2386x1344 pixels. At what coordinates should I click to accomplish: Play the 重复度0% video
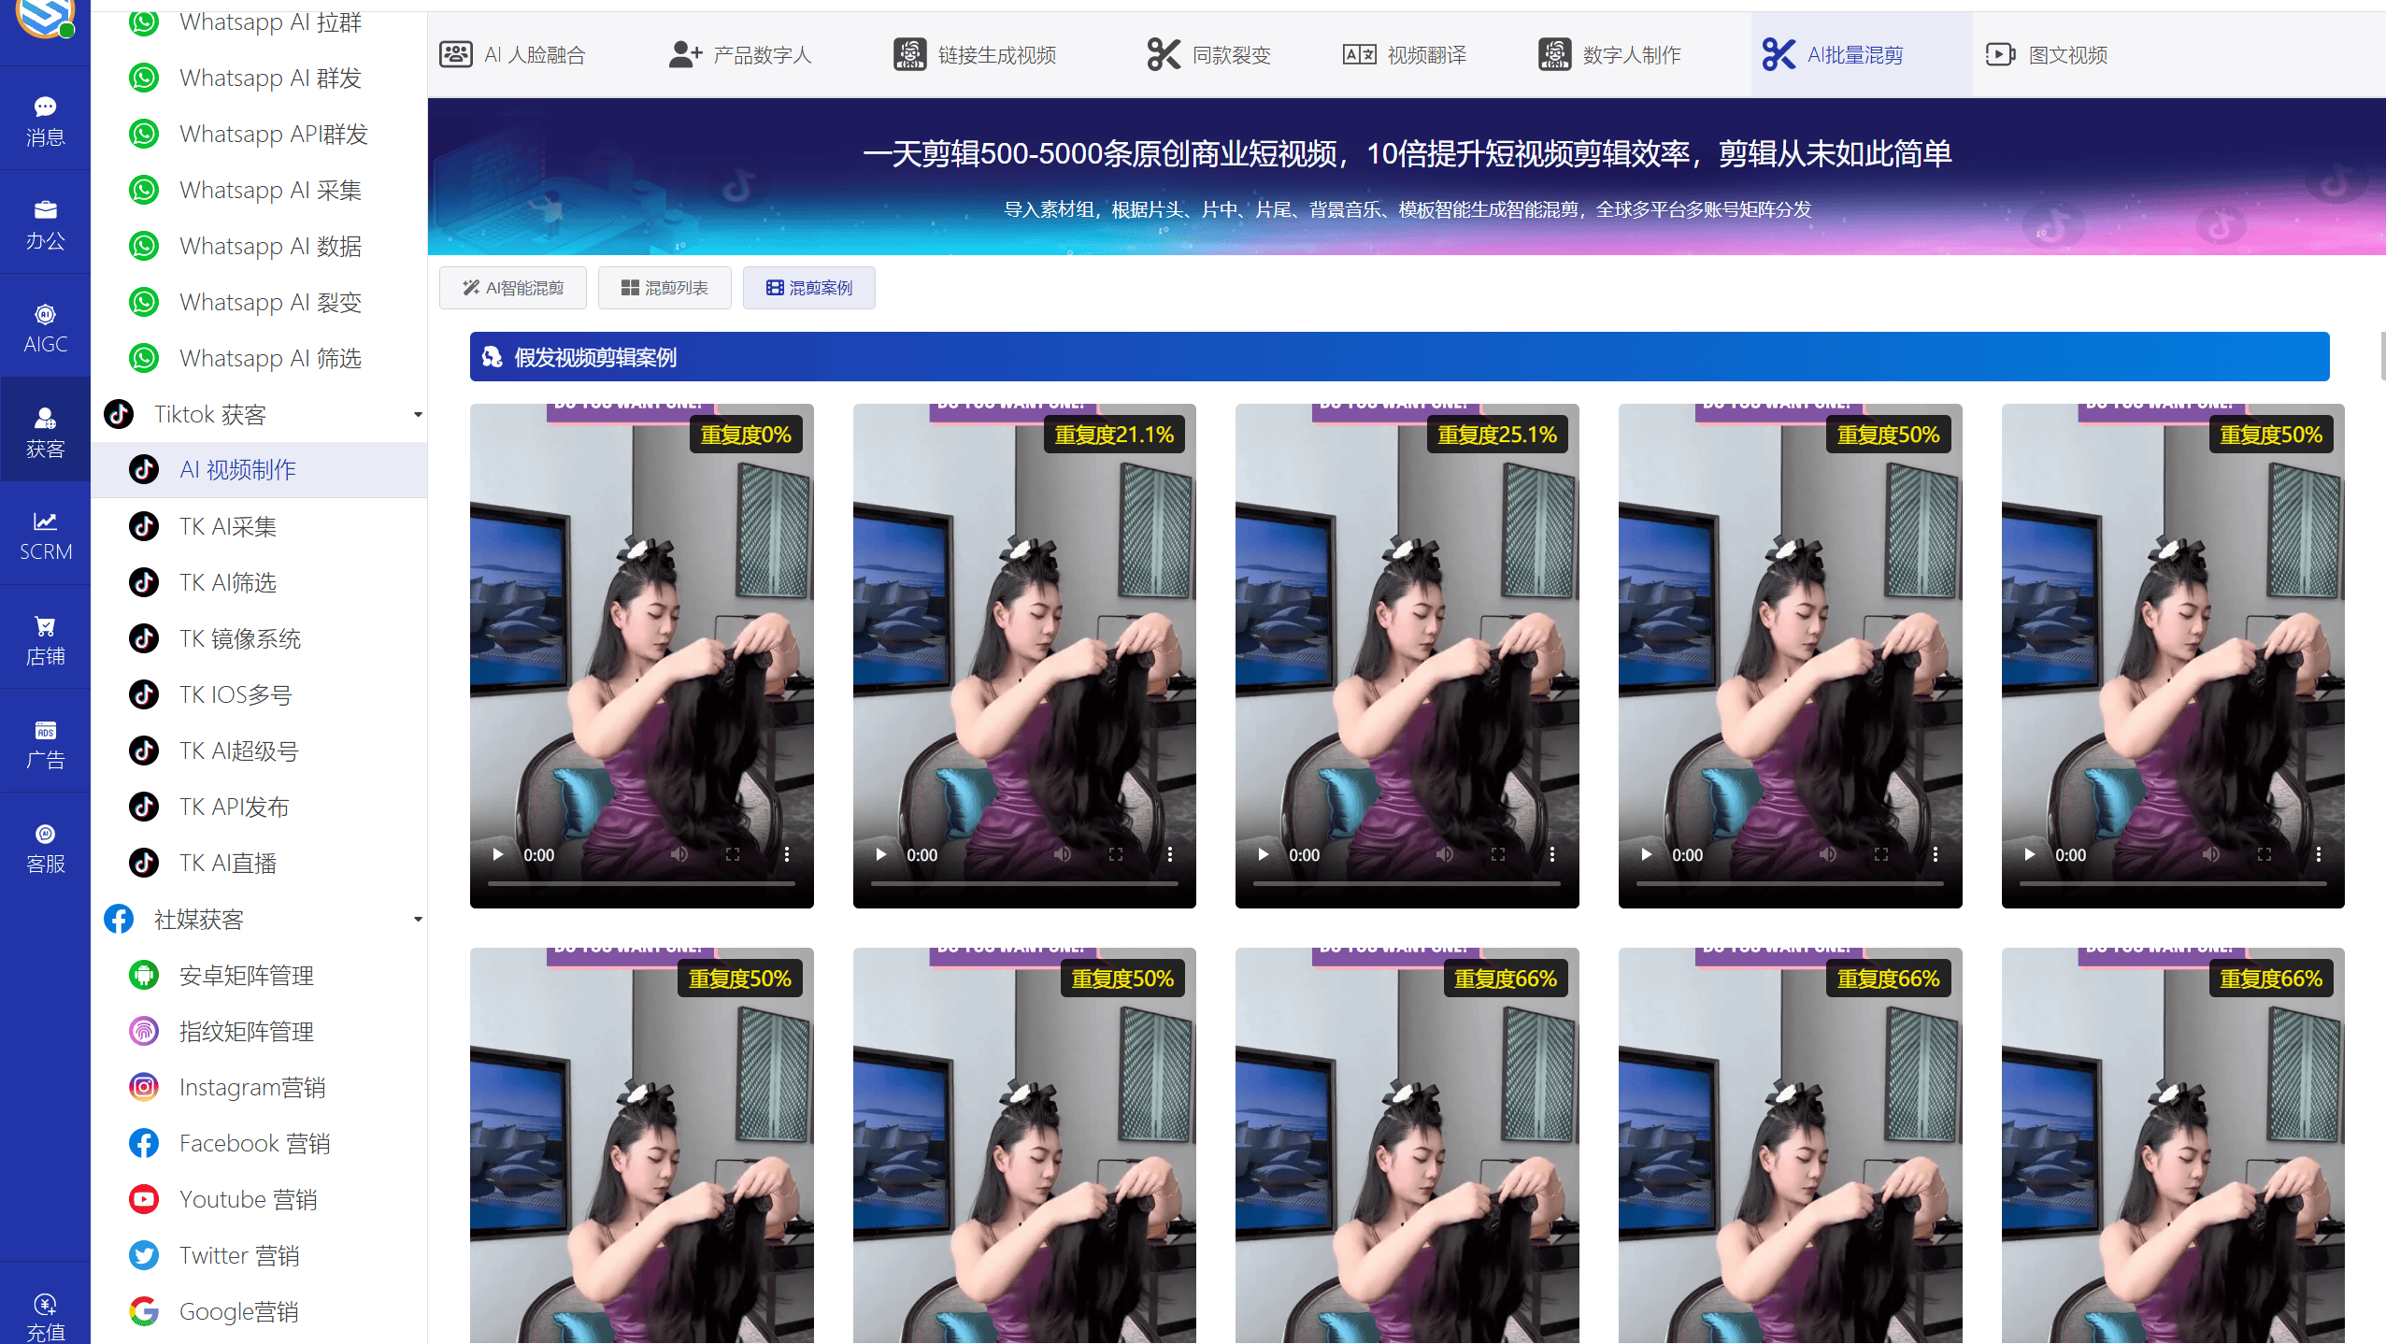[x=498, y=854]
